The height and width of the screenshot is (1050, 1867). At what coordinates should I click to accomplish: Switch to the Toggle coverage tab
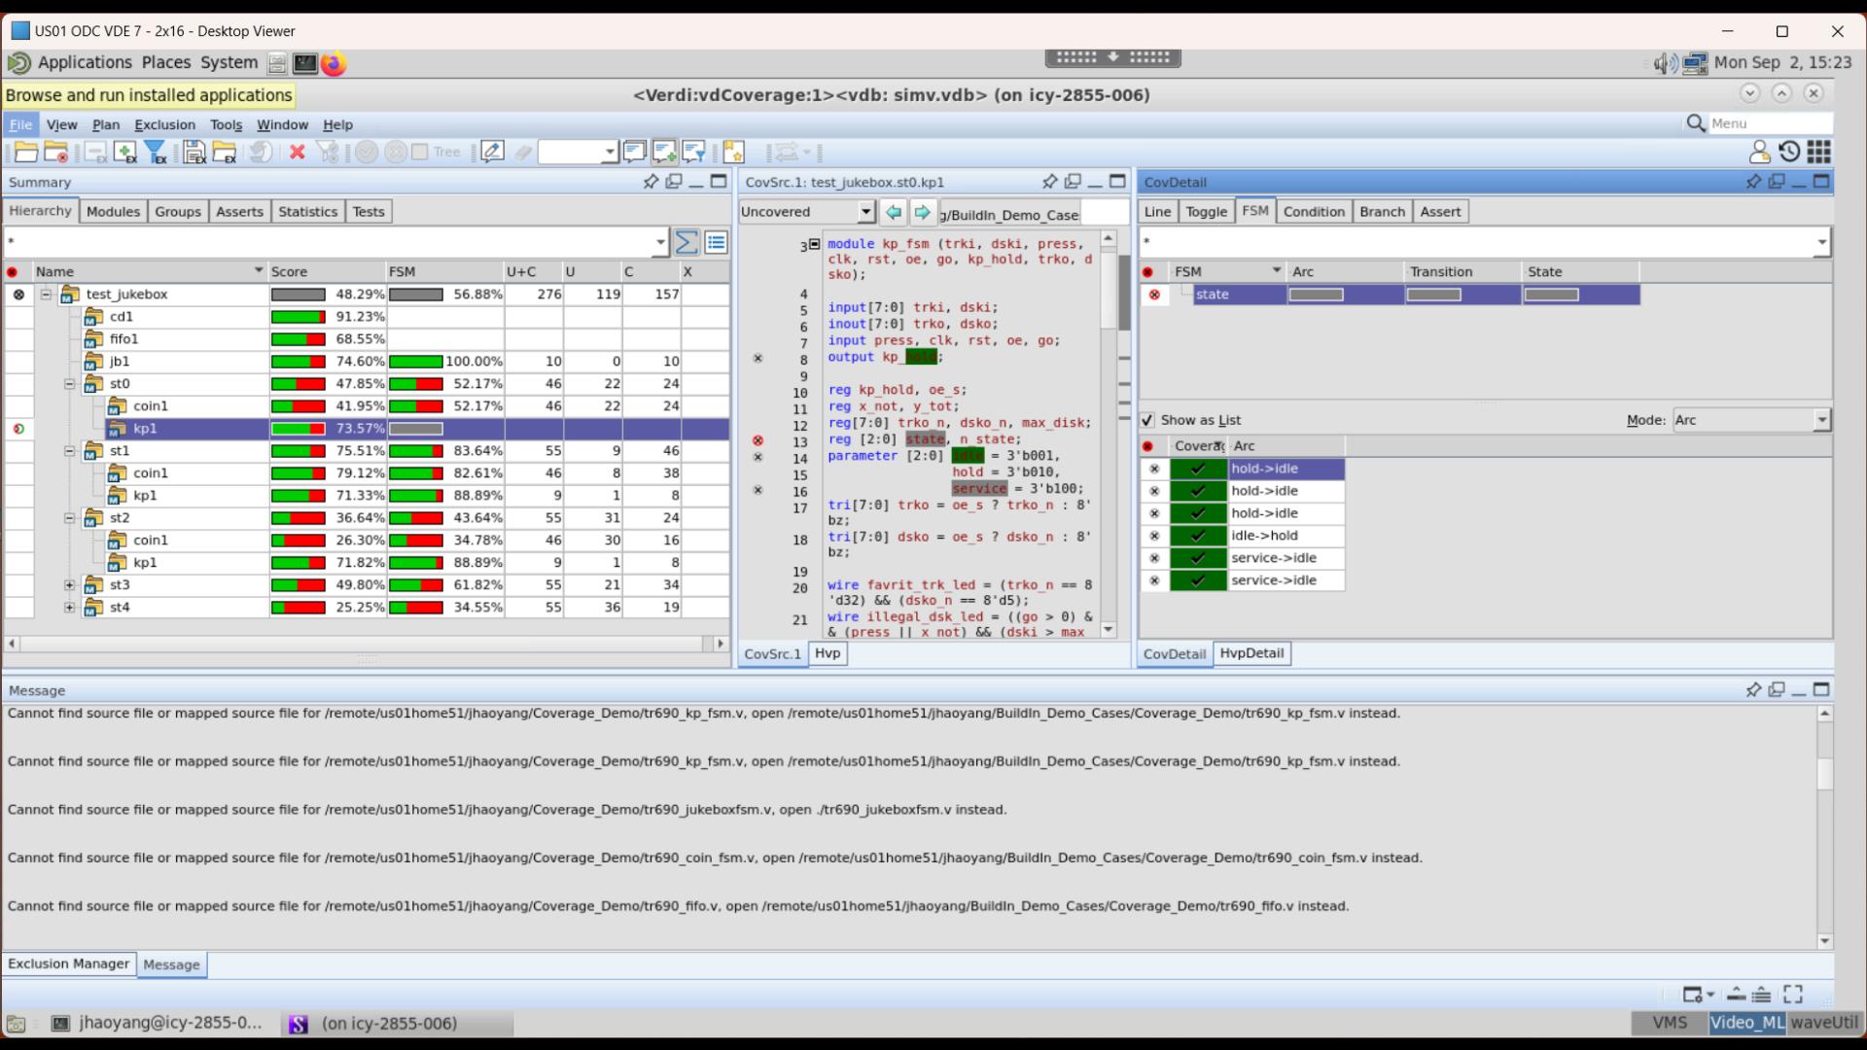click(x=1206, y=212)
